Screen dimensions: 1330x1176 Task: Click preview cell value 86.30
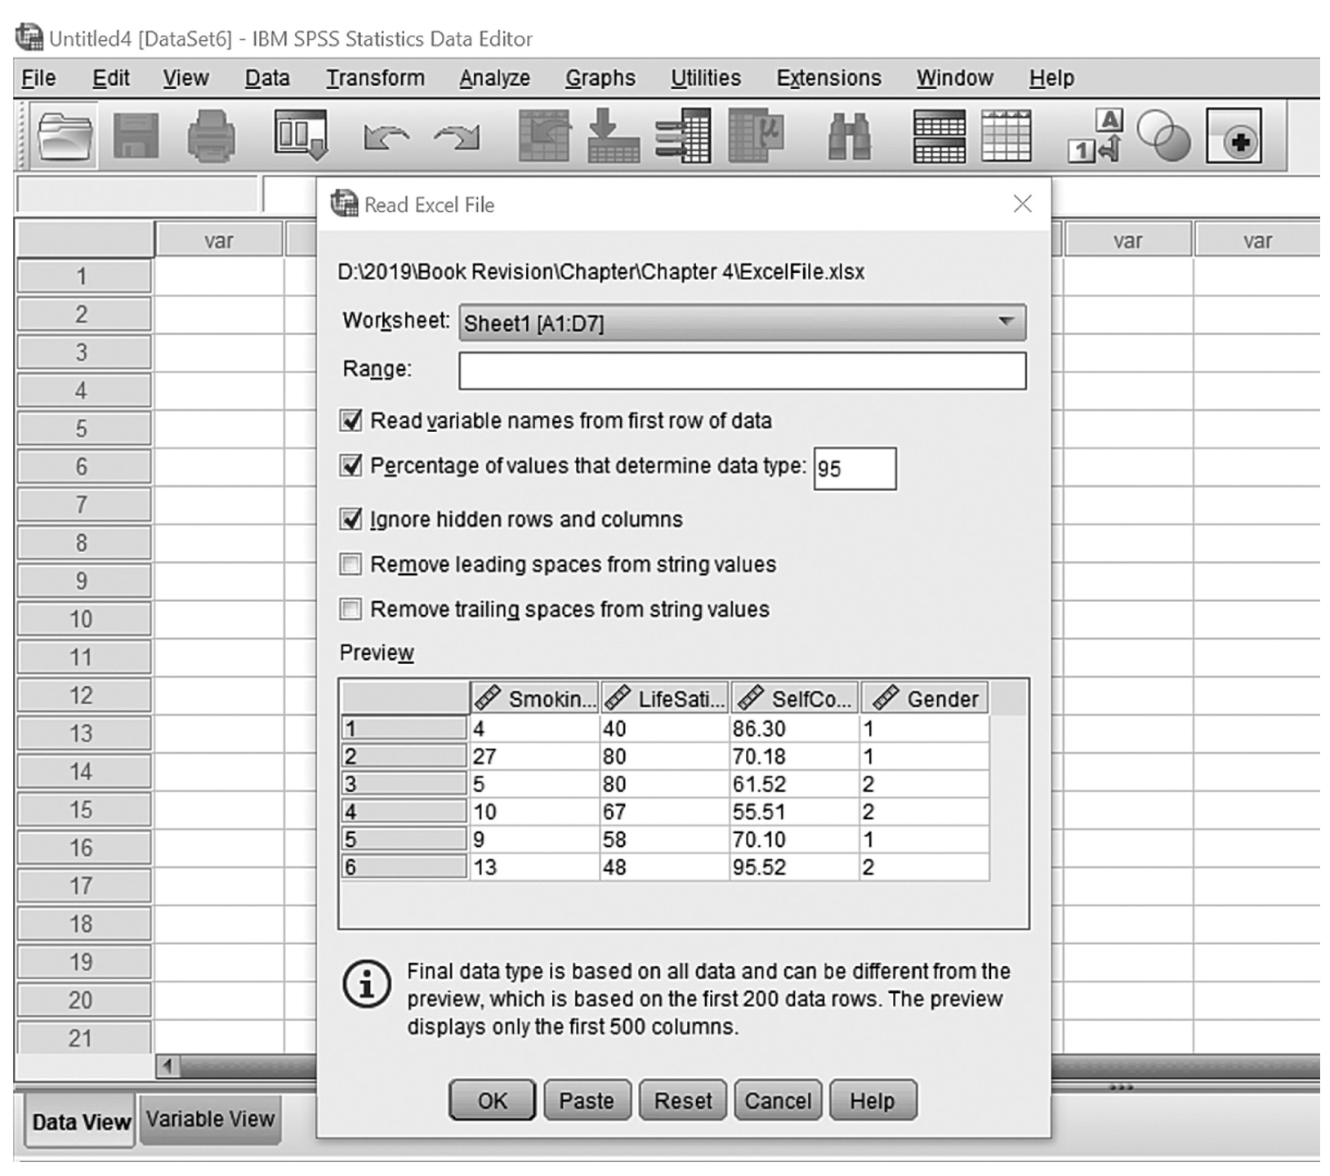tap(794, 728)
